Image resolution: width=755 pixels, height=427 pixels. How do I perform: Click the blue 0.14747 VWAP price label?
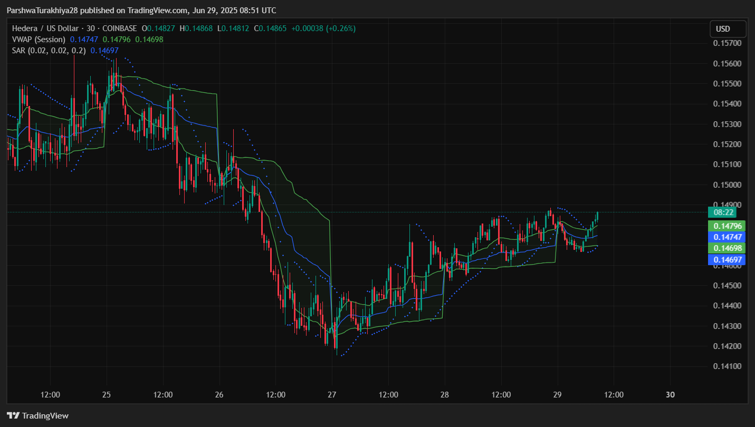[727, 237]
